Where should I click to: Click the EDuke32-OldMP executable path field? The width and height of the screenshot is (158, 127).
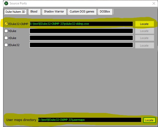point(81,24)
